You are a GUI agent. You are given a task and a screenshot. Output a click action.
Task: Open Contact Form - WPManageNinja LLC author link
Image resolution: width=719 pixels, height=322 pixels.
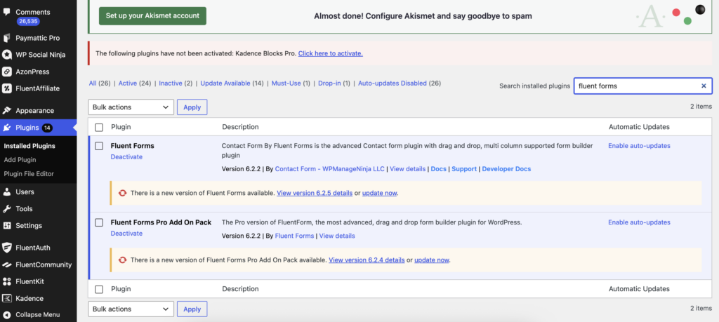(330, 168)
